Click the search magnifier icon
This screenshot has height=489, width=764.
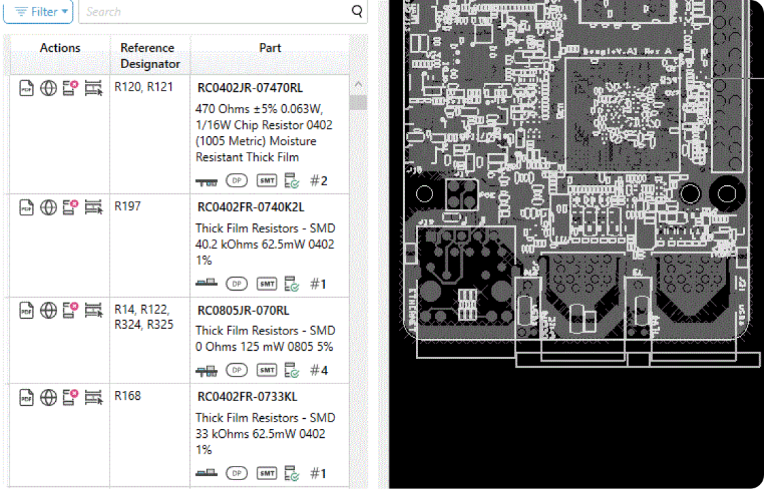point(357,12)
